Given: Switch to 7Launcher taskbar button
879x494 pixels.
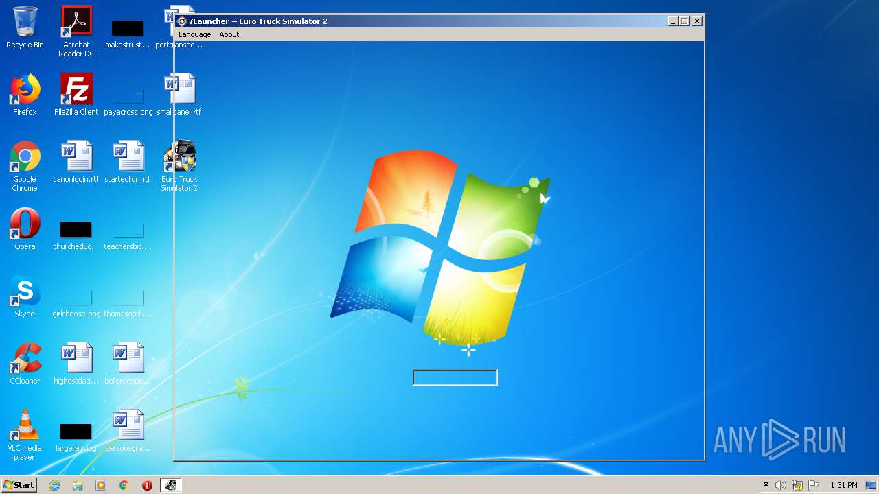Looking at the screenshot, I should coord(171,485).
